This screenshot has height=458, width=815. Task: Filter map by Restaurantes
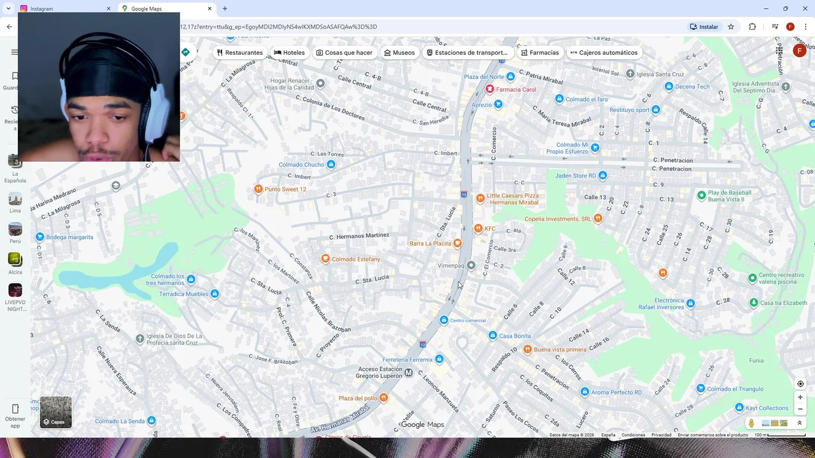coord(239,53)
